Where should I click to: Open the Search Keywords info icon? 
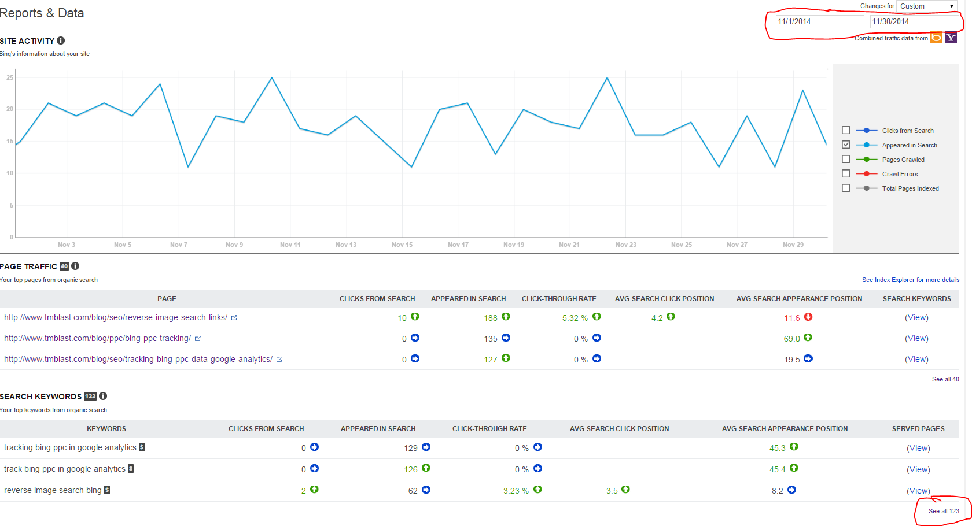tap(103, 396)
